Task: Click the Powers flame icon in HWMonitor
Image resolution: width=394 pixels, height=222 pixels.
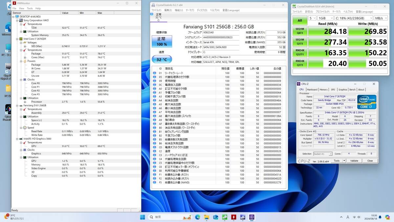Action: click(x=25, y=61)
